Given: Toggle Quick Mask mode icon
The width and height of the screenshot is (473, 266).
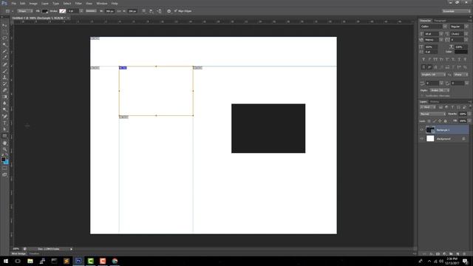Looking at the screenshot, I should (4, 168).
